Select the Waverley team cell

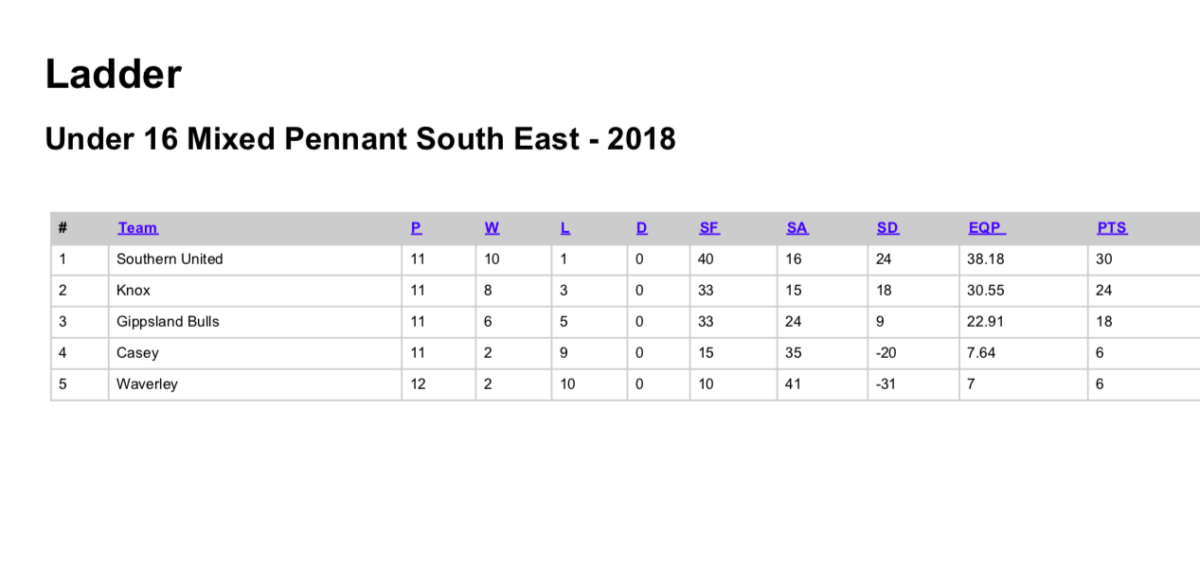point(255,384)
